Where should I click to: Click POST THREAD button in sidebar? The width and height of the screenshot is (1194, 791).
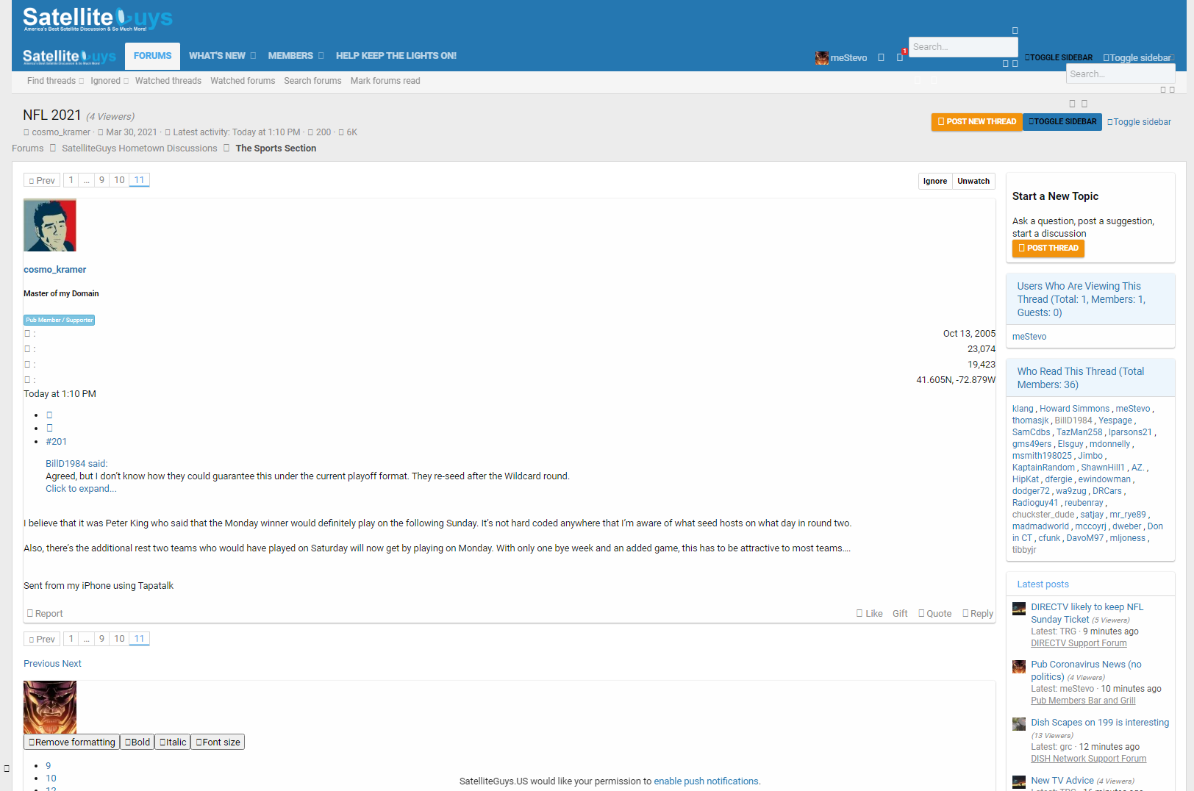(1048, 248)
